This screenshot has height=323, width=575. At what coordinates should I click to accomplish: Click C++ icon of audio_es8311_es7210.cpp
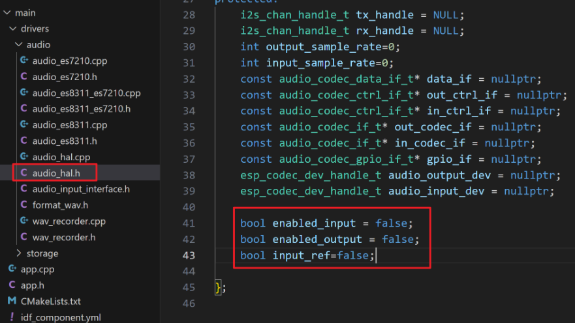[24, 92]
